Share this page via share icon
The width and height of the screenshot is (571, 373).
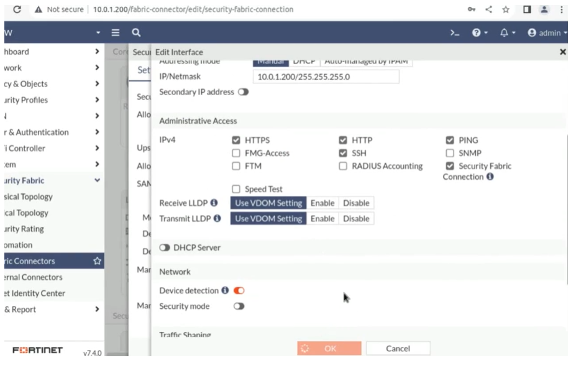(x=489, y=9)
